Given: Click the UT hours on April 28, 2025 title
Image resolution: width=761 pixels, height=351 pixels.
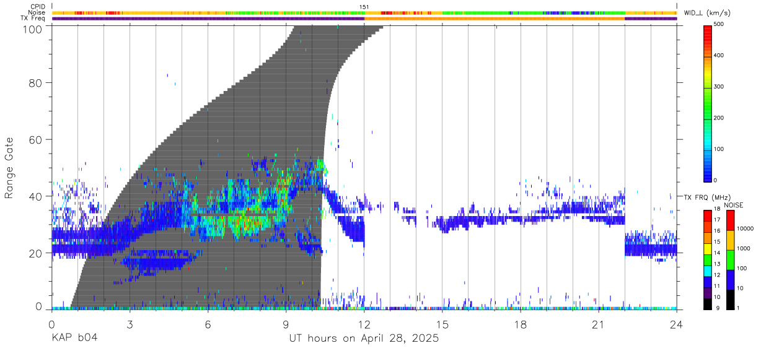Looking at the screenshot, I should coord(364,339).
